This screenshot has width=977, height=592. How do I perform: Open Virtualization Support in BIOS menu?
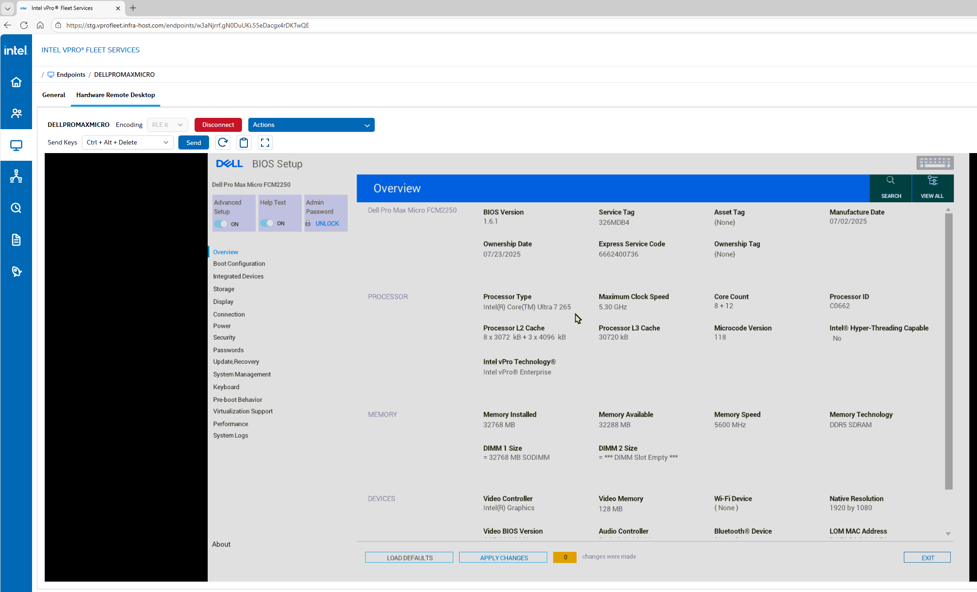[243, 411]
